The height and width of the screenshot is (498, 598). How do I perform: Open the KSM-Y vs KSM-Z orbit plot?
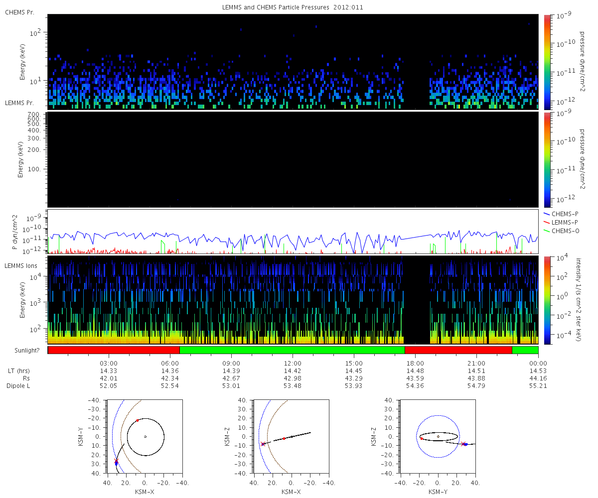click(438, 437)
